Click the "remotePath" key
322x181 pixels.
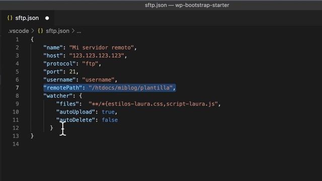[62, 88]
